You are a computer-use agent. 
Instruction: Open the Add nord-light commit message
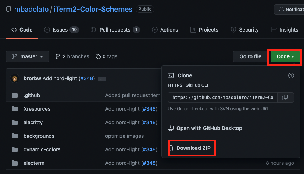click(60, 79)
